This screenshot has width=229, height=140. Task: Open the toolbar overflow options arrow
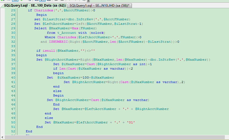pyautogui.click(x=88, y=1)
